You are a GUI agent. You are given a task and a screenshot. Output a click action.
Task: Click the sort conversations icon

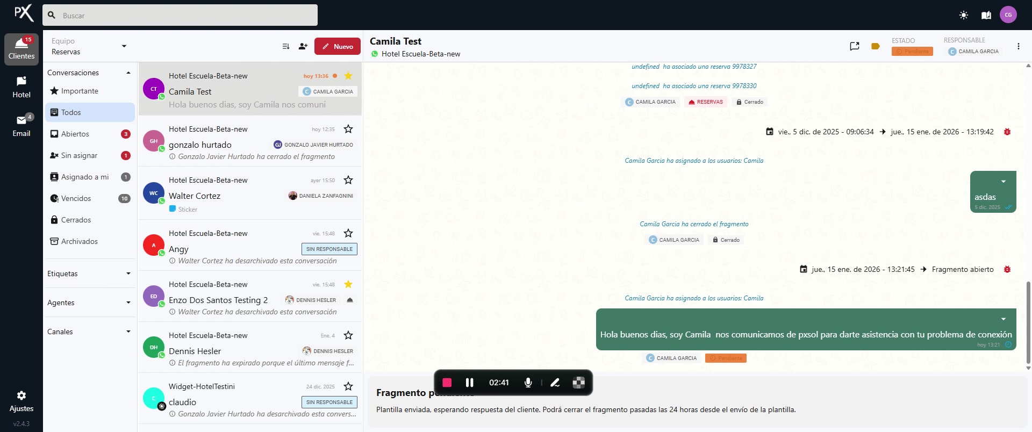pyautogui.click(x=286, y=46)
